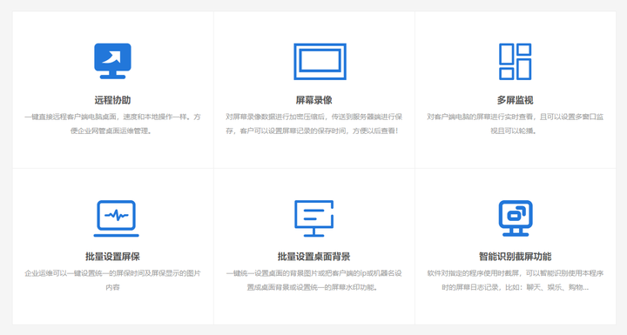Image resolution: width=627 pixels, height=335 pixels.
Task: Select description text starting 企业运维可以一键设置
Action: [112, 280]
